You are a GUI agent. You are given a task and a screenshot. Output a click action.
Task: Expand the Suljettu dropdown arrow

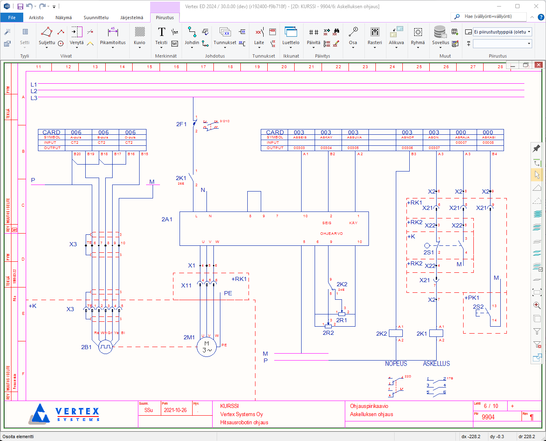(47, 48)
